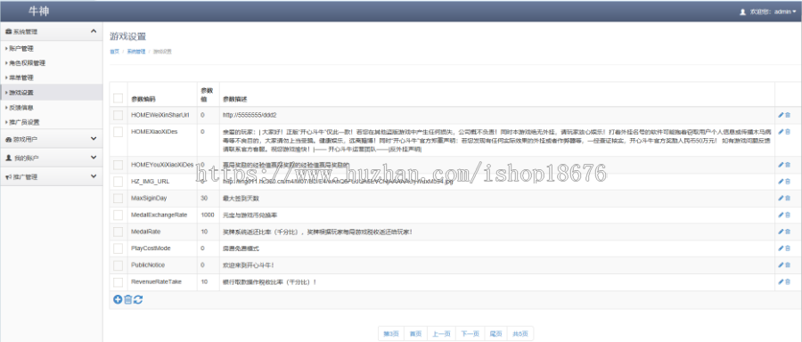
Task: Delete the PublicNotice row
Action: pos(788,265)
